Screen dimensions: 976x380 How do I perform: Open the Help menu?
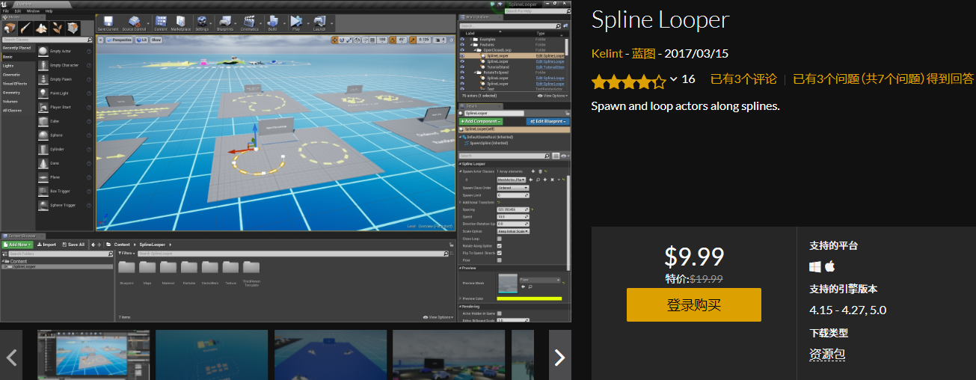[x=49, y=11]
